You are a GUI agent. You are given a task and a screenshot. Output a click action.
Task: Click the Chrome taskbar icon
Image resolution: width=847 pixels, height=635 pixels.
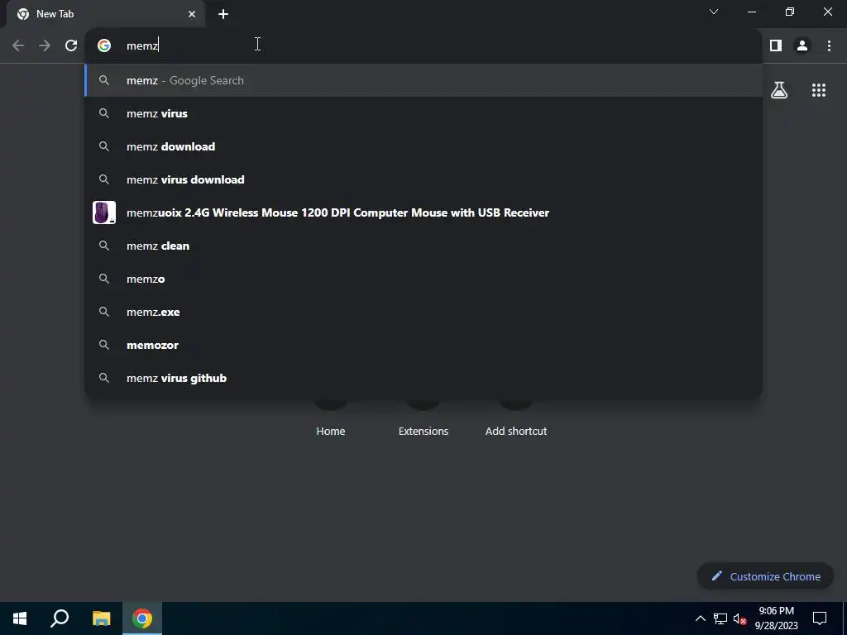point(142,618)
